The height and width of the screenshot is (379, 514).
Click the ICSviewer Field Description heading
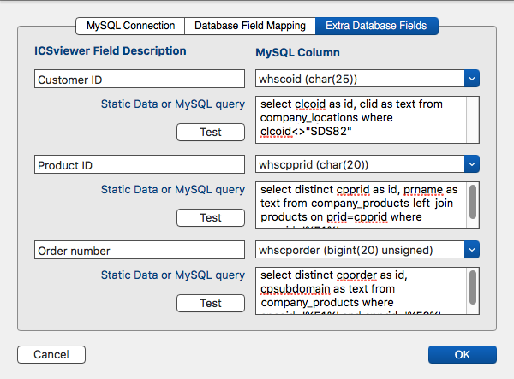pos(111,51)
